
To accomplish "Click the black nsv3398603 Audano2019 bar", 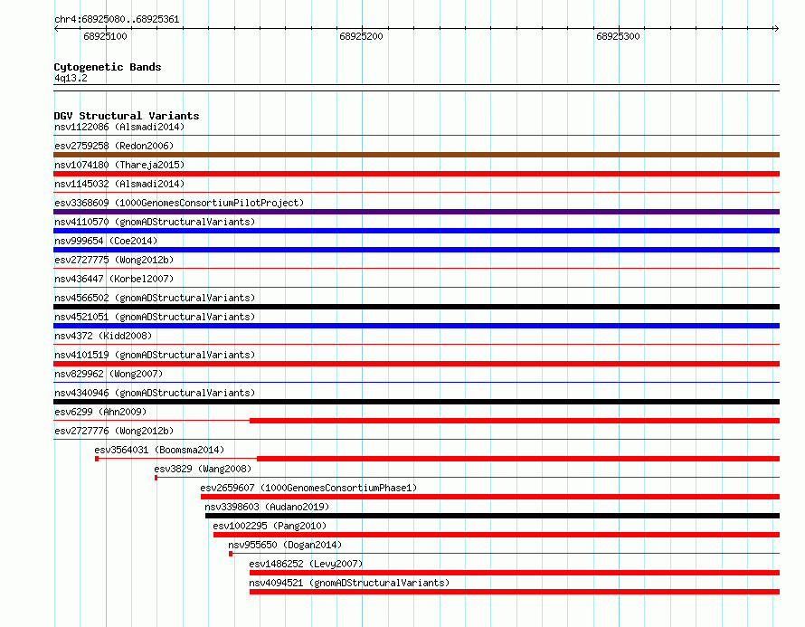I will (x=492, y=516).
